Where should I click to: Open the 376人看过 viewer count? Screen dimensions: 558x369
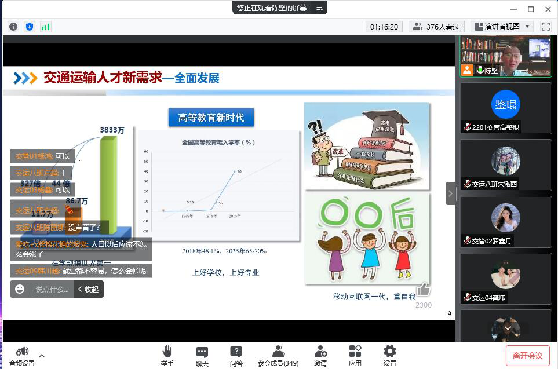(x=436, y=27)
